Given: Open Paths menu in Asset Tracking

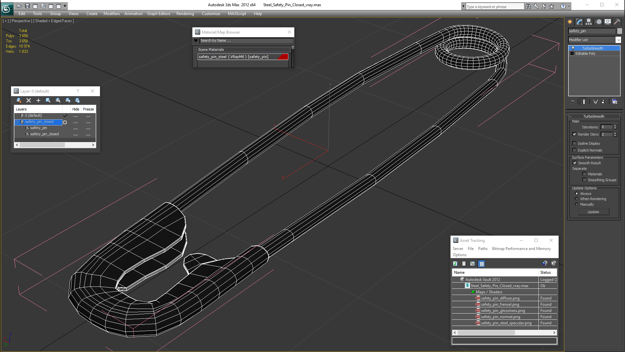Looking at the screenshot, I should 483,249.
